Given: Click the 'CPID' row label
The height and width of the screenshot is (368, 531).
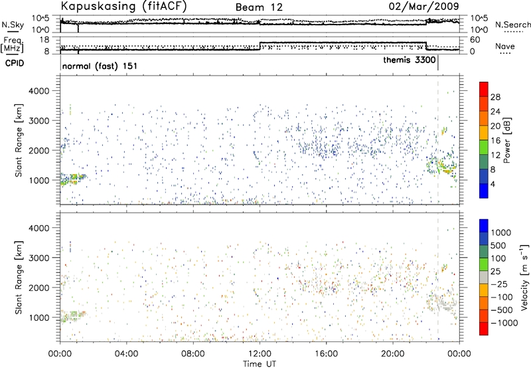Looking at the screenshot, I should tap(15, 63).
